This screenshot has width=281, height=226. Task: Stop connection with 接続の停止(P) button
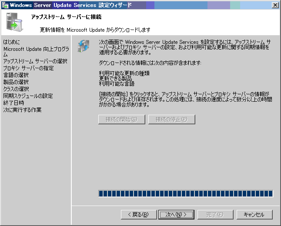pyautogui.click(x=172, y=120)
